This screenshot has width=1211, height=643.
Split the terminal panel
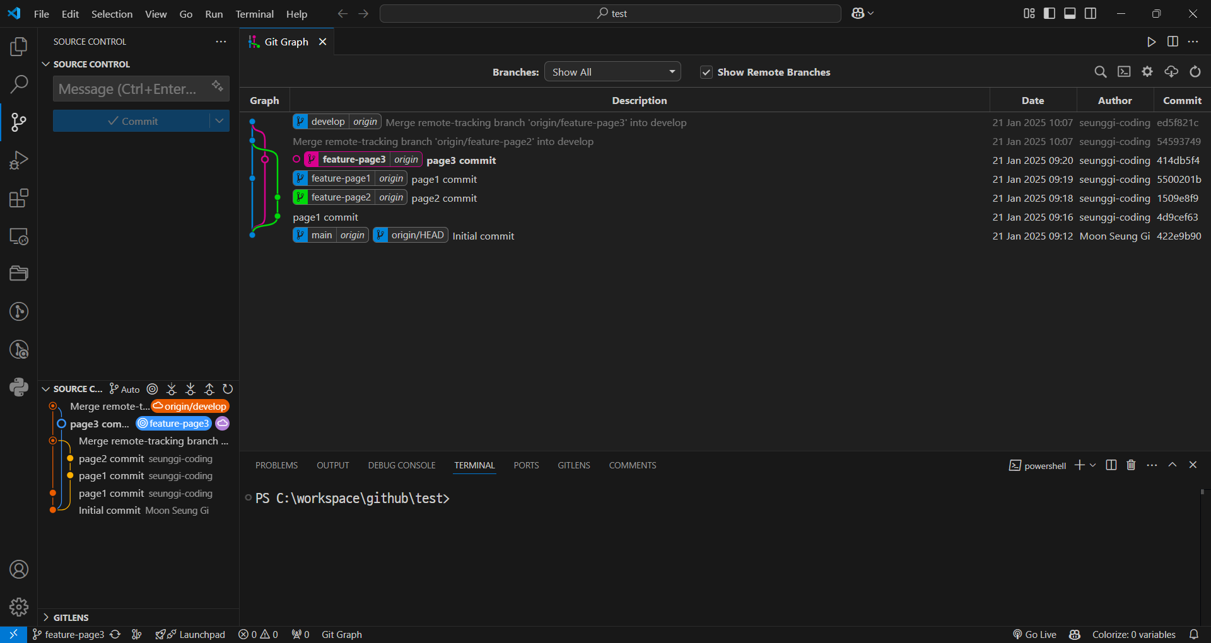1111,465
